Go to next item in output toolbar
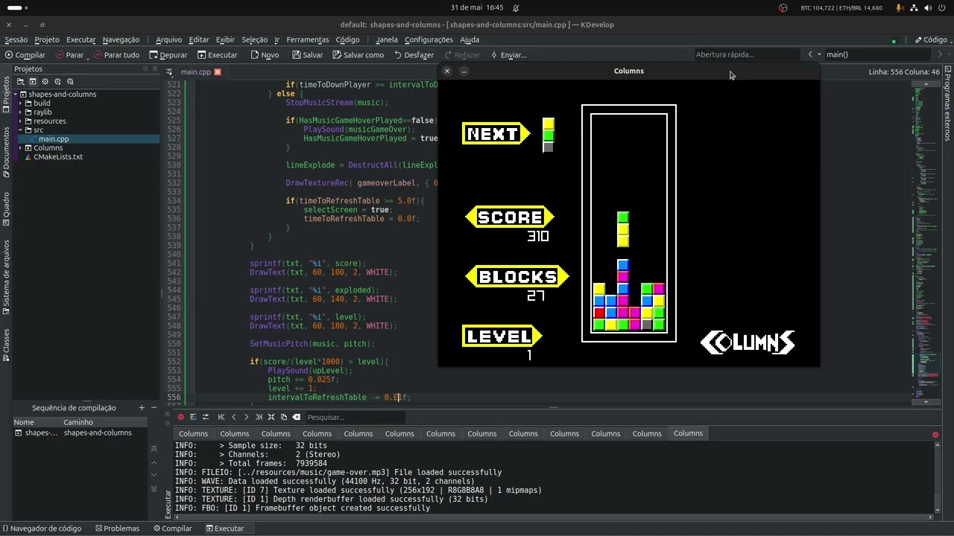954x536 pixels. pyautogui.click(x=247, y=417)
